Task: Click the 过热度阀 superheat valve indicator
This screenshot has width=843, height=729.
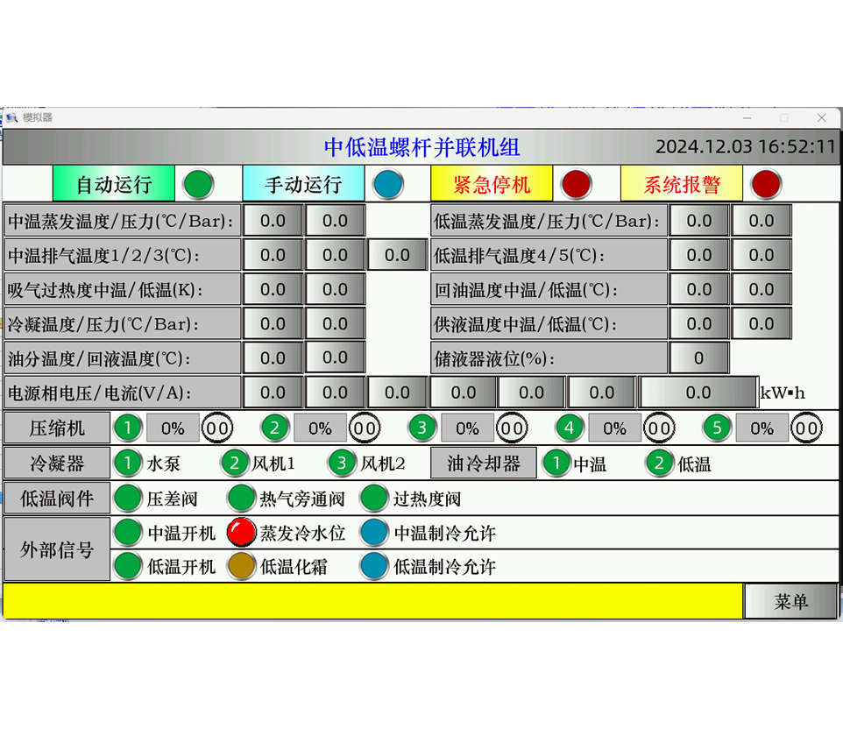Action: click(374, 497)
